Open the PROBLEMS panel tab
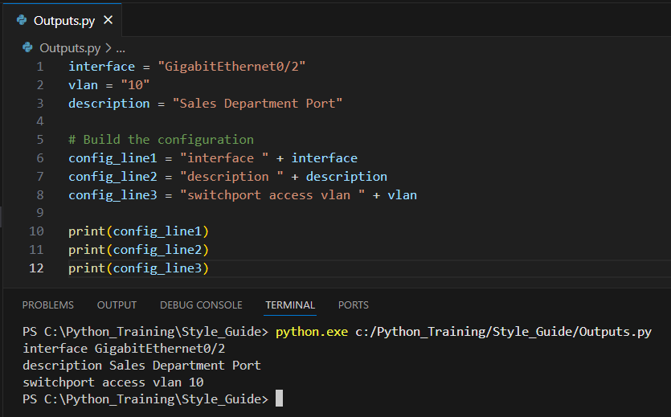The image size is (671, 417). 48,305
